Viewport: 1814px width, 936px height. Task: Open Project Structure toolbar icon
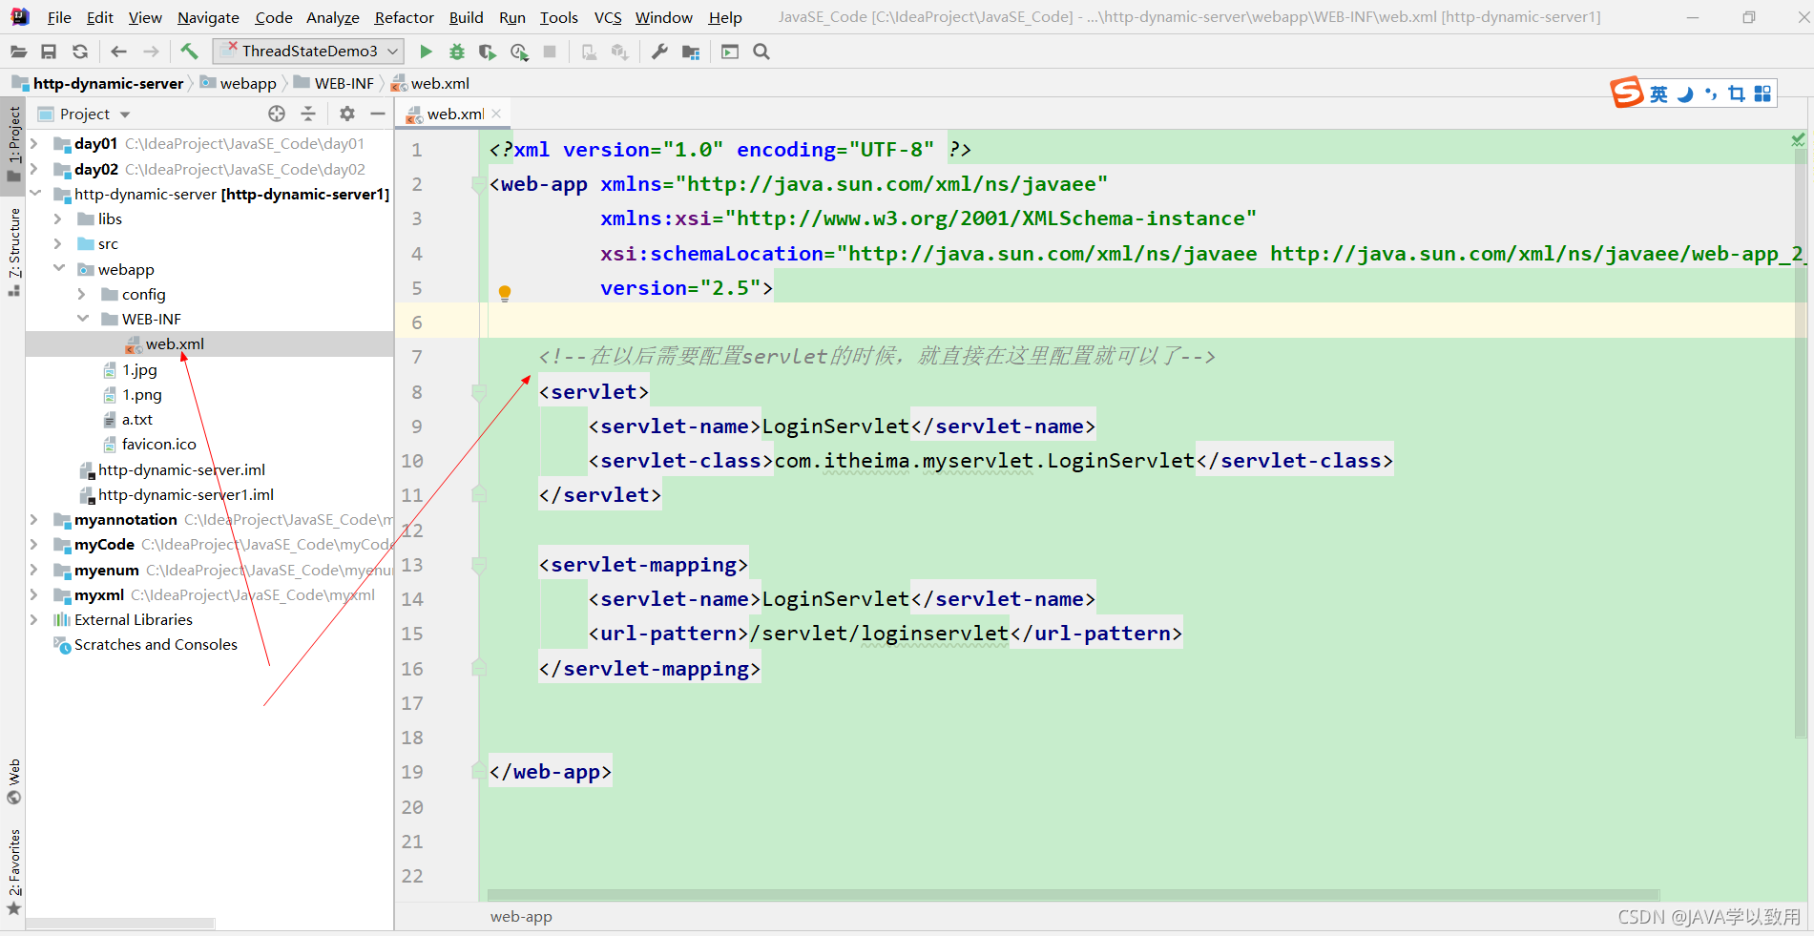691,52
